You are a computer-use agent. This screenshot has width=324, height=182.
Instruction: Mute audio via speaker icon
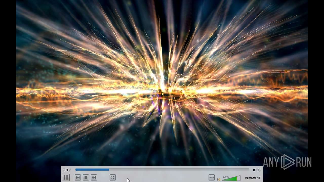coord(218,179)
